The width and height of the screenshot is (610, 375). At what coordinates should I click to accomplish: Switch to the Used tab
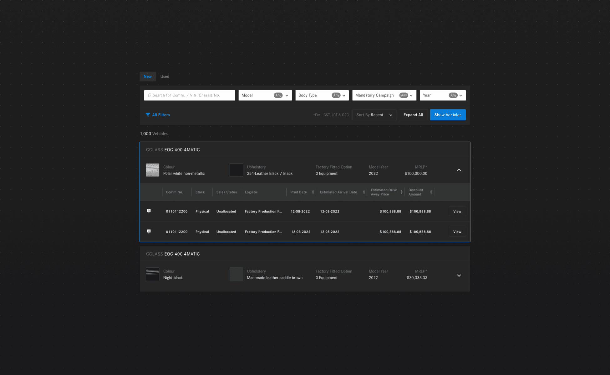[x=165, y=77]
